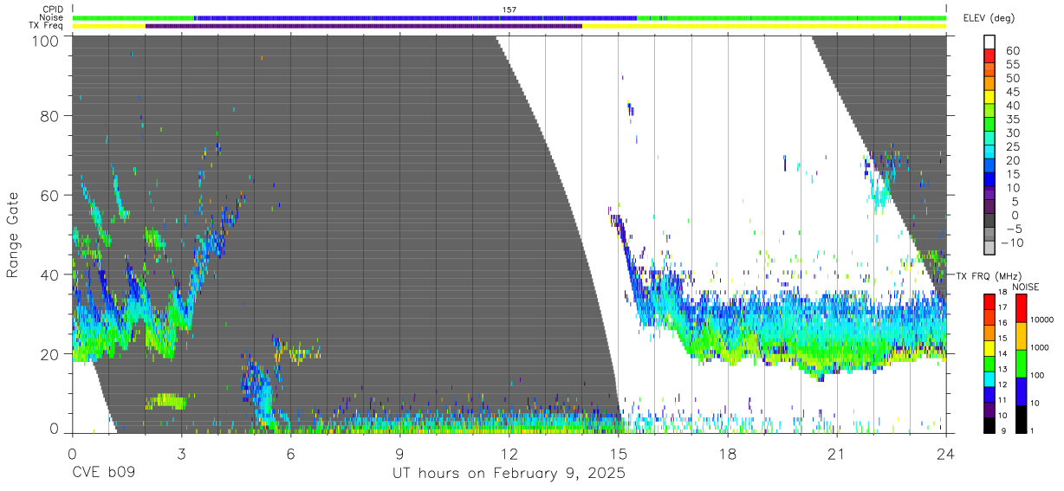This screenshot has width=1064, height=491.
Task: Click the Noise row label beside the top strip
Action: (53, 17)
